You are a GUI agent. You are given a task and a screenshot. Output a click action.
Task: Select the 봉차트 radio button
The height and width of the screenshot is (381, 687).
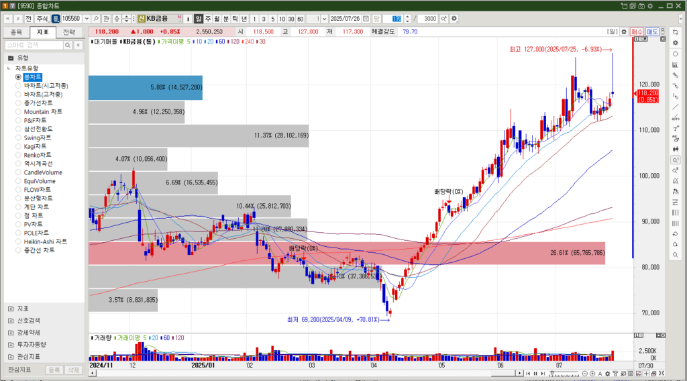18,77
